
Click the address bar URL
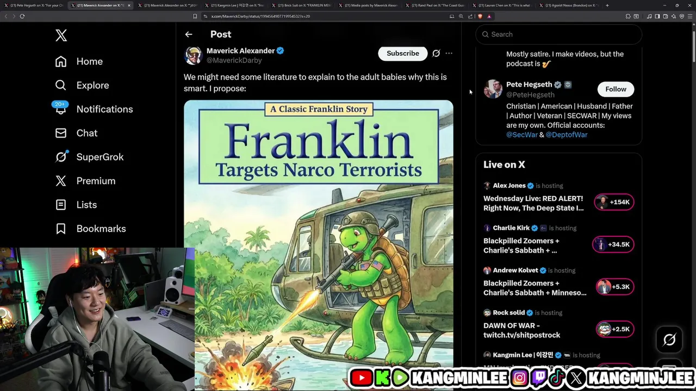coord(260,16)
